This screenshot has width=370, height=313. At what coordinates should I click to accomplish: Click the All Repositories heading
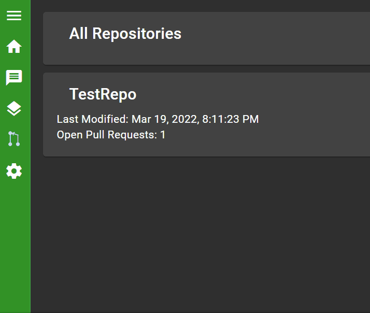coord(125,34)
